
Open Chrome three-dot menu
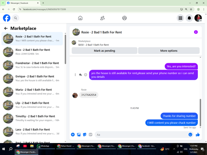click(204, 9)
